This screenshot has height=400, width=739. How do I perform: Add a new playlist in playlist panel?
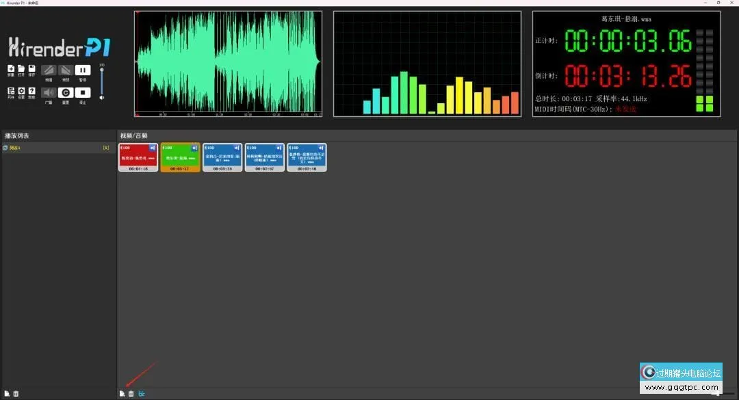point(6,394)
